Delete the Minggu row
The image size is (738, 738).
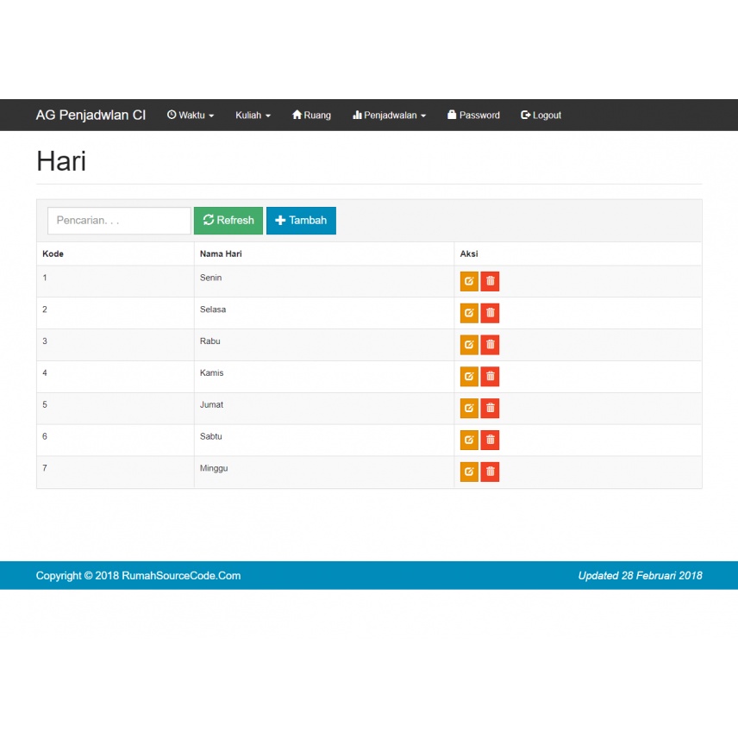(490, 472)
